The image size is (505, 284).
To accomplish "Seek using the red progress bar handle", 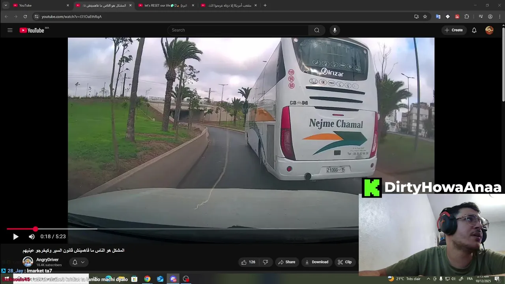I will 36,229.
